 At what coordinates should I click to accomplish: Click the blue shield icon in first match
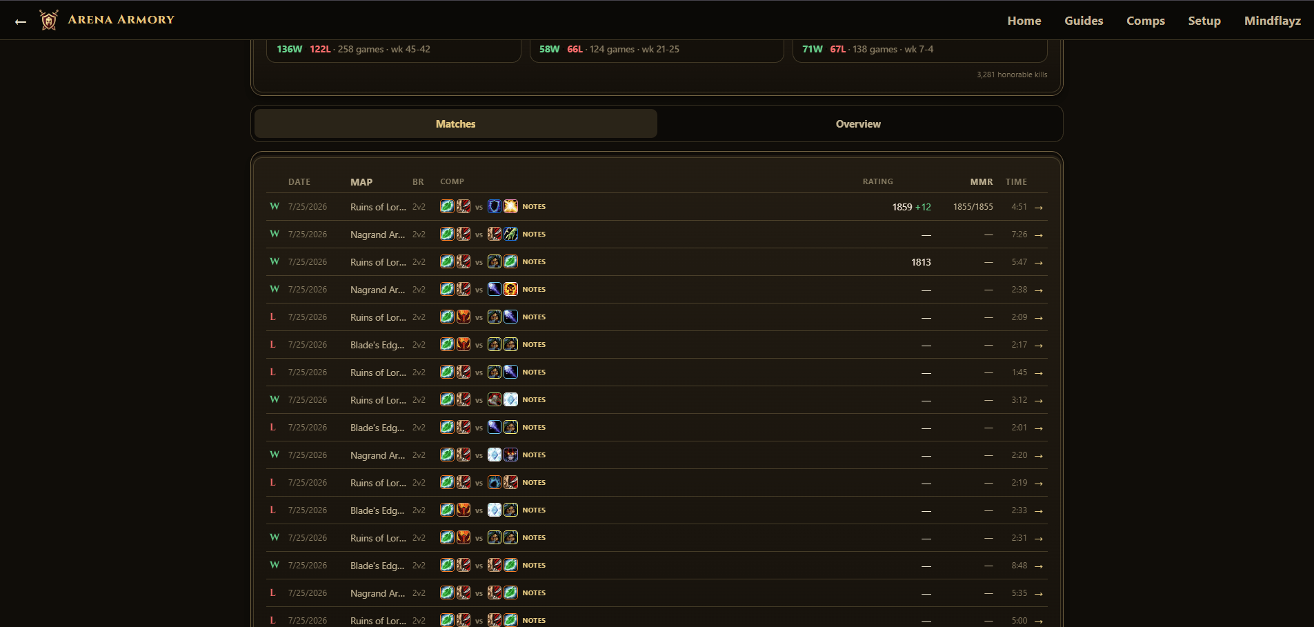click(x=495, y=206)
